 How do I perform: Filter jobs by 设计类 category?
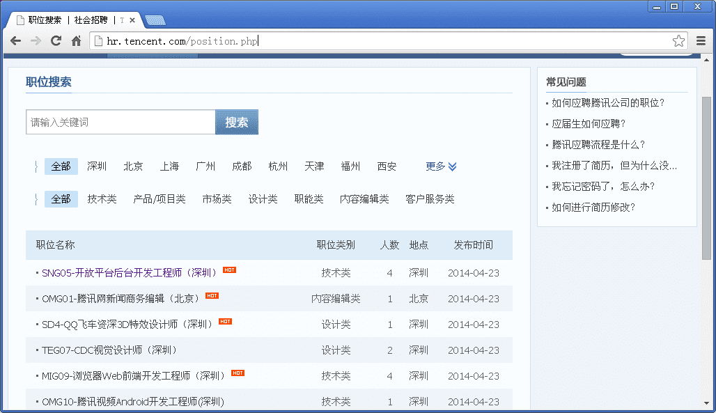pyautogui.click(x=263, y=199)
